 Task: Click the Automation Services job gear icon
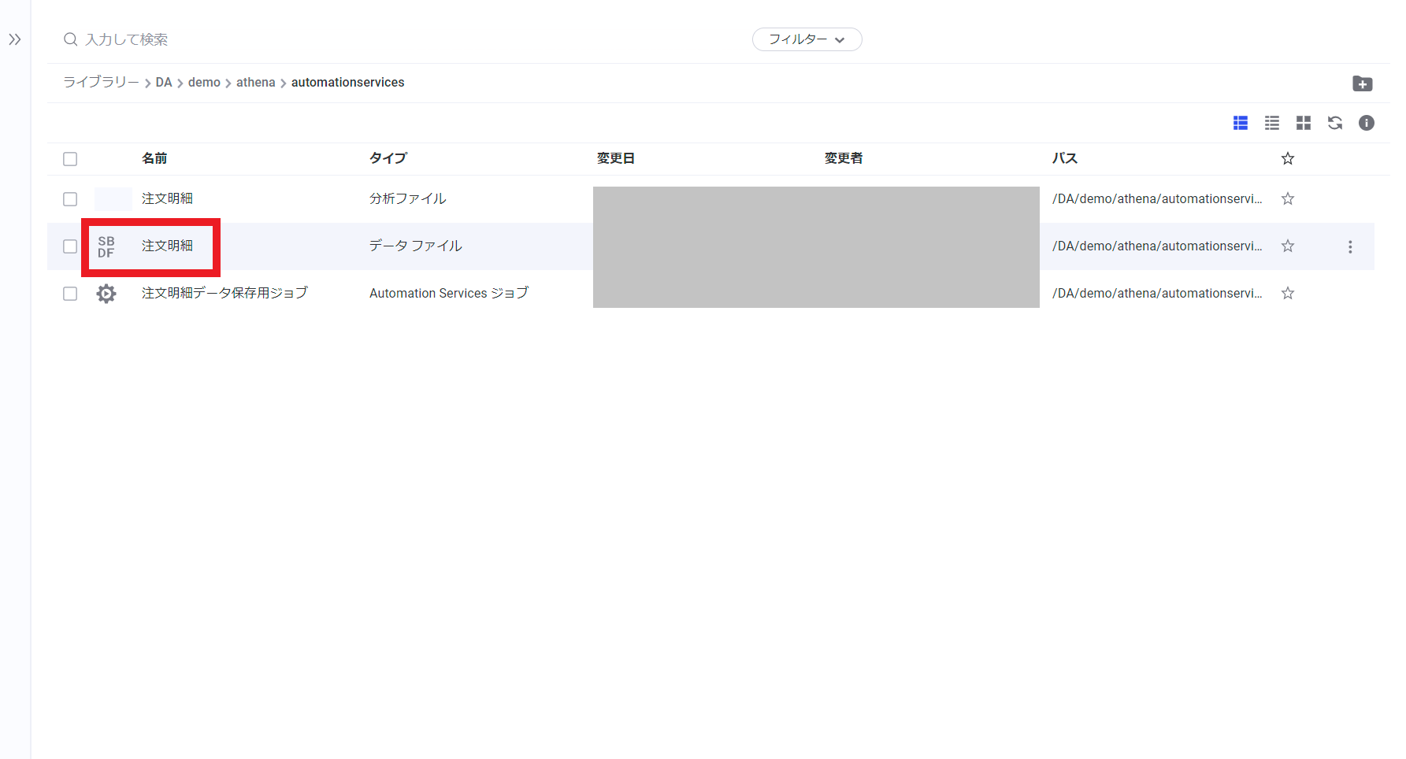point(106,294)
